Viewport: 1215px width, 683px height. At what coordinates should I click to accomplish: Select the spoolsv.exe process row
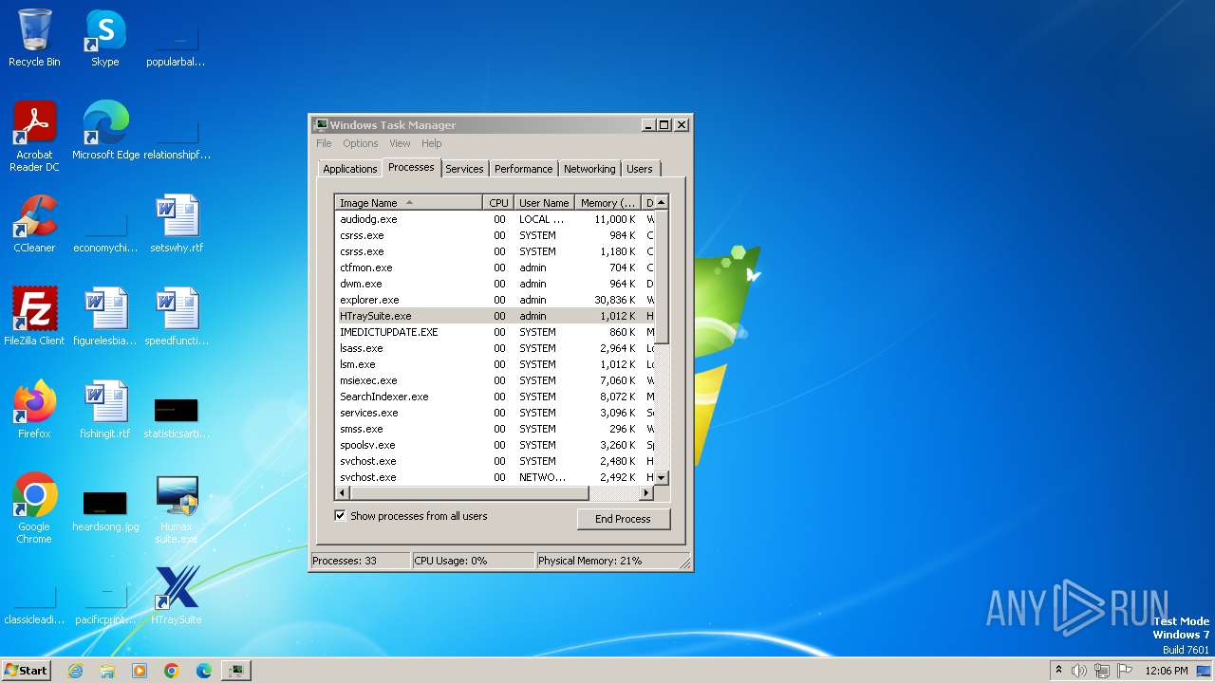[495, 445]
